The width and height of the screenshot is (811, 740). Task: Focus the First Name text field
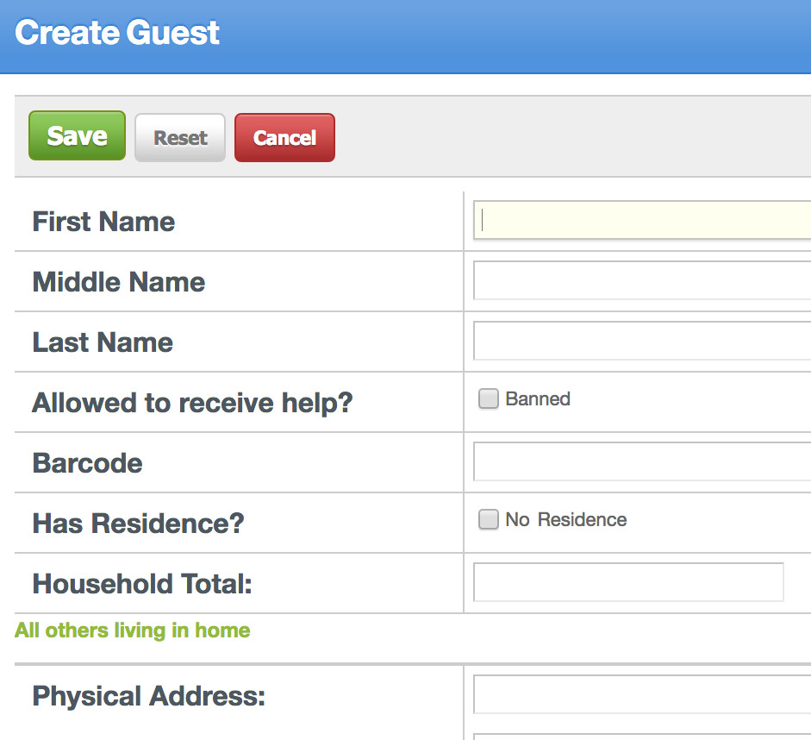[642, 221]
